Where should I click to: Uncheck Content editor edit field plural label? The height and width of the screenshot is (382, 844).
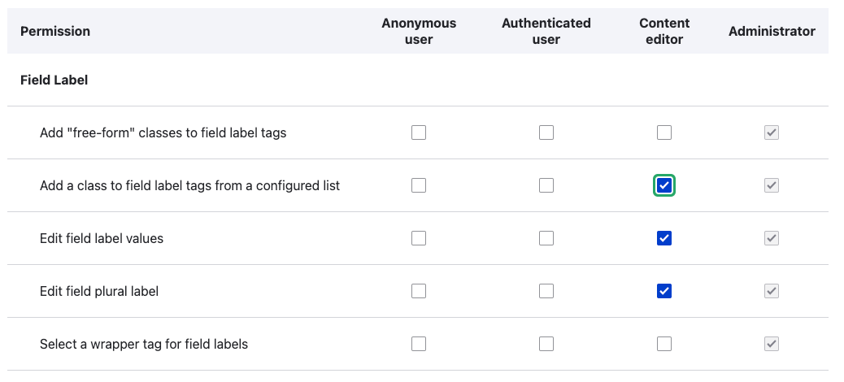pos(663,291)
